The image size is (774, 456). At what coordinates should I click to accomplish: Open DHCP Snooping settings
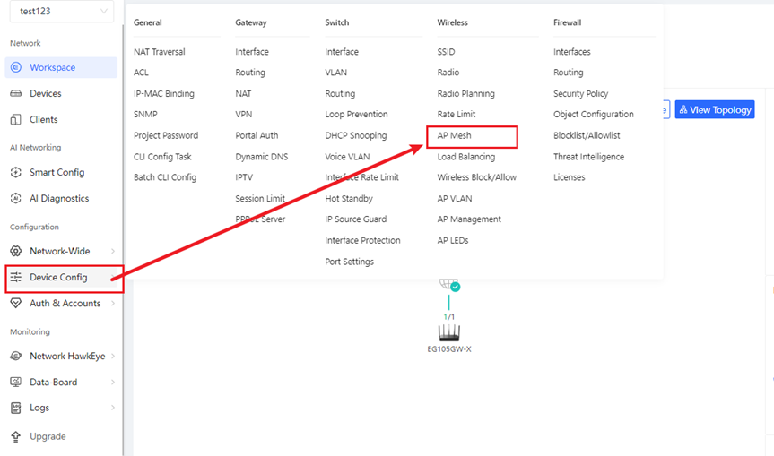pyautogui.click(x=356, y=135)
